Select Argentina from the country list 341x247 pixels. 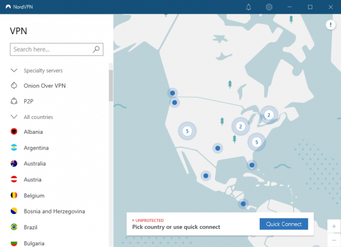(36, 148)
